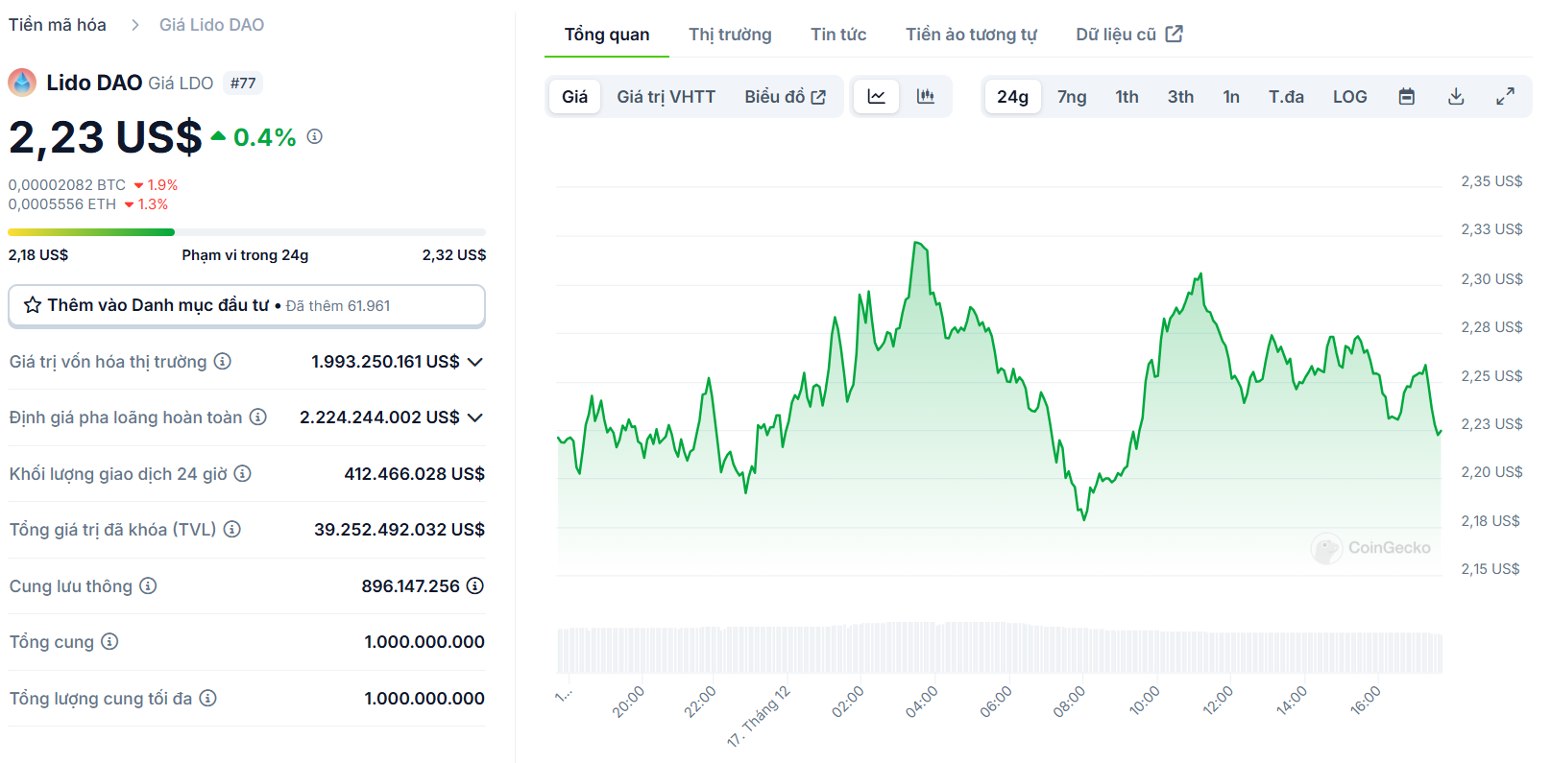Click the Phạm vi trong 24g label
Viewport: 1551px width, 763px height.
pos(245,255)
